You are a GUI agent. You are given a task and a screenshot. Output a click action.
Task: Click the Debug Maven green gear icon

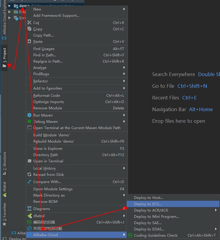29,121
